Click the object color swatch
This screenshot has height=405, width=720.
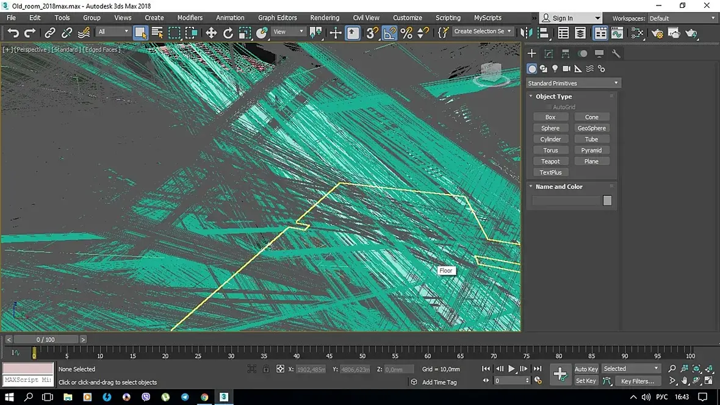(607, 201)
